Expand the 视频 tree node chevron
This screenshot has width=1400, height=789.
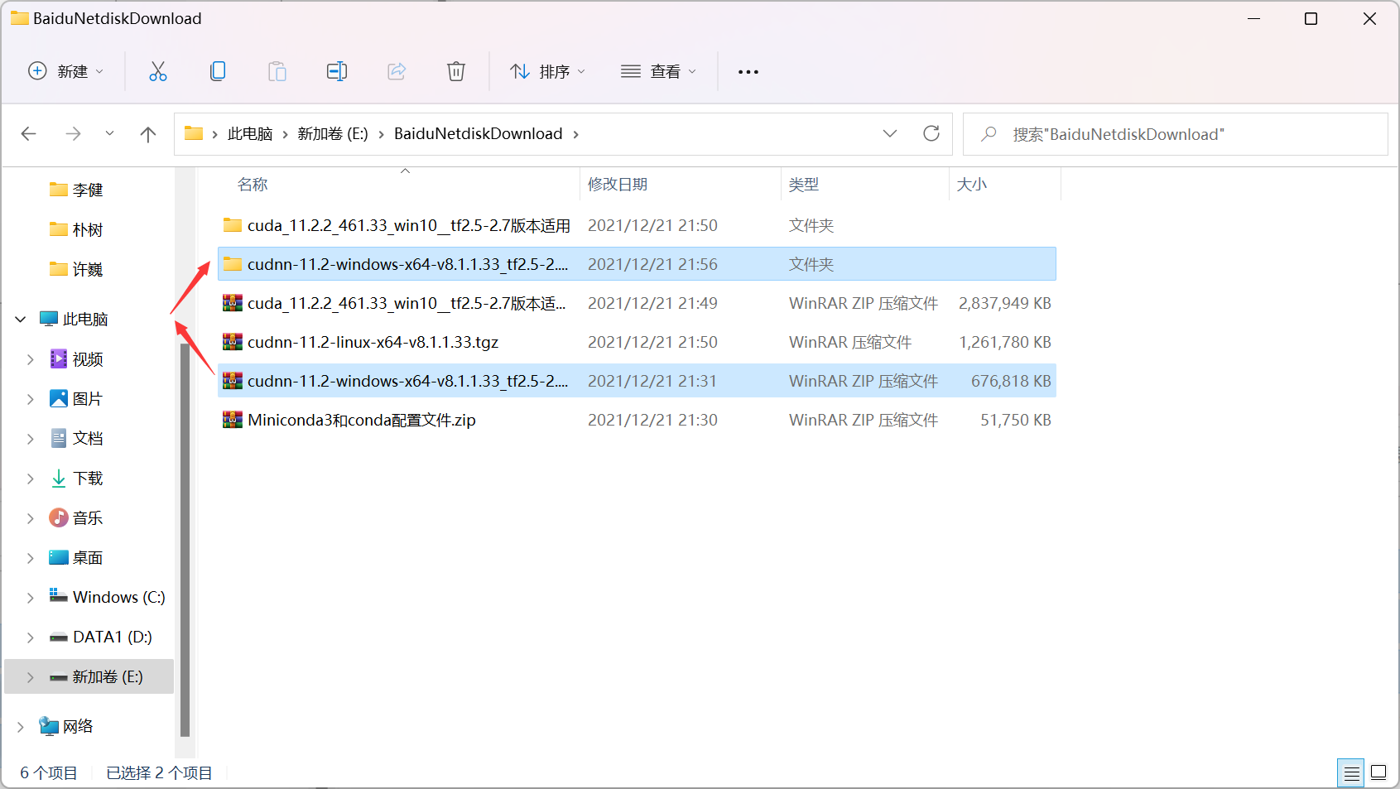click(x=31, y=358)
